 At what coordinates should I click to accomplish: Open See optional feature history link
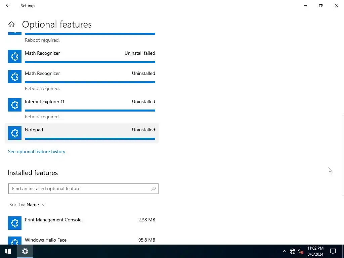37,152
